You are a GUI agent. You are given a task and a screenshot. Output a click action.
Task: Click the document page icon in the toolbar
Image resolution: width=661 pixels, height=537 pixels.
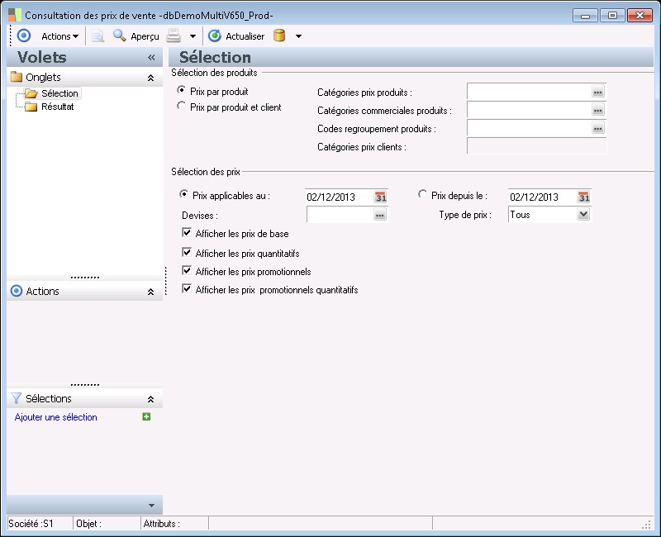(97, 36)
